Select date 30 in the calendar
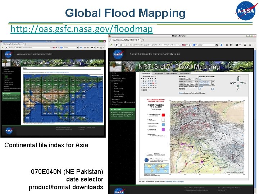 (146, 90)
